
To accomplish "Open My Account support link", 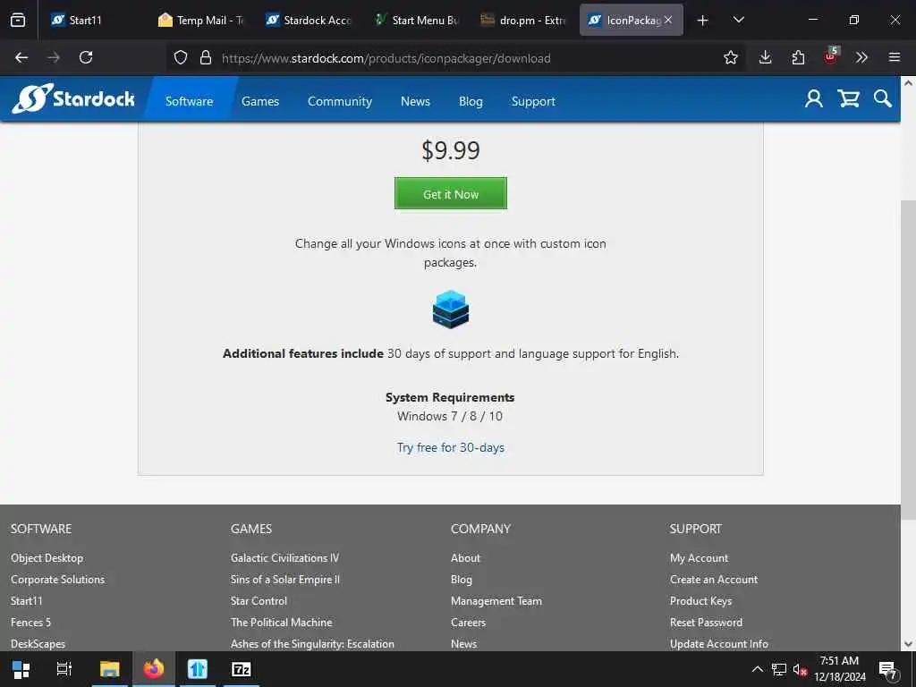I will [699, 558].
